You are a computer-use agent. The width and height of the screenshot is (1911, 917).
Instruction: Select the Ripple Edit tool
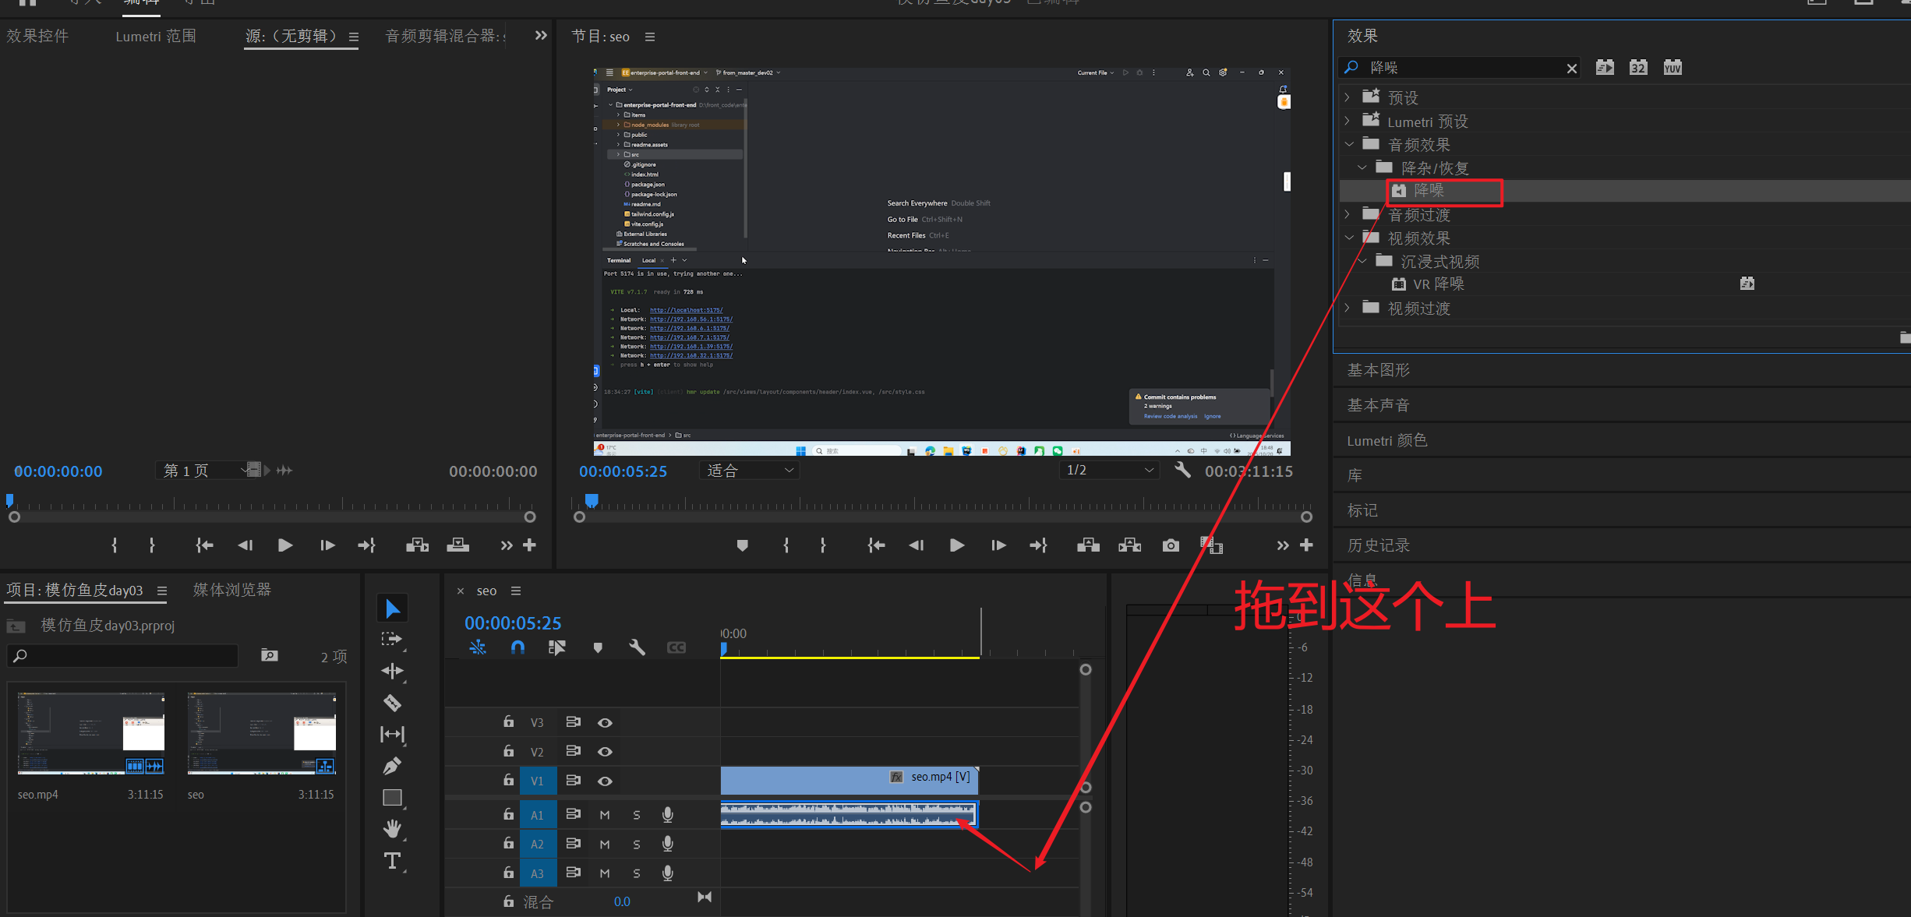tap(392, 671)
